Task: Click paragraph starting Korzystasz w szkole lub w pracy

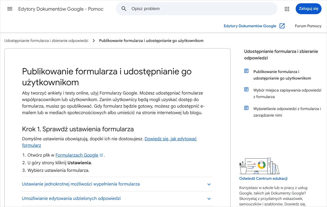Action: click(x=274, y=196)
